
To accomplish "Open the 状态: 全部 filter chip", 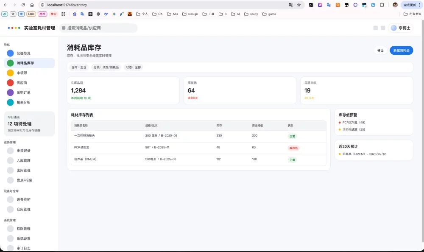I will coord(133,67).
